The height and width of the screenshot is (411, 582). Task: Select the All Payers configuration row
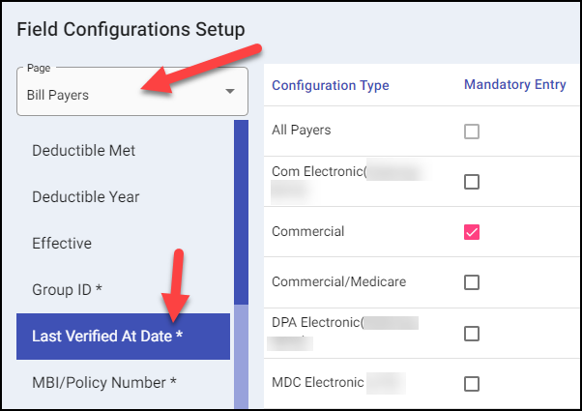pyautogui.click(x=303, y=131)
